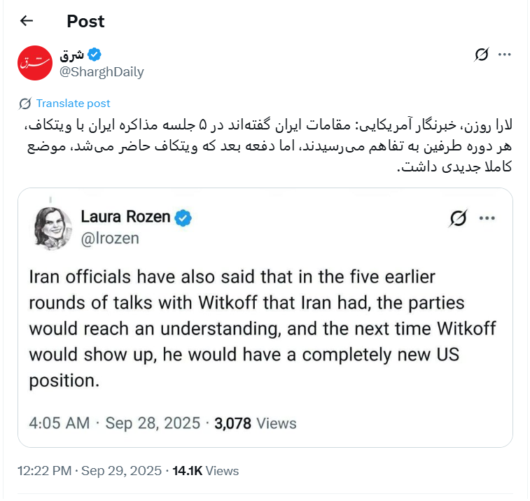Click the Grok icon on Shargh's post header

pyautogui.click(x=481, y=55)
